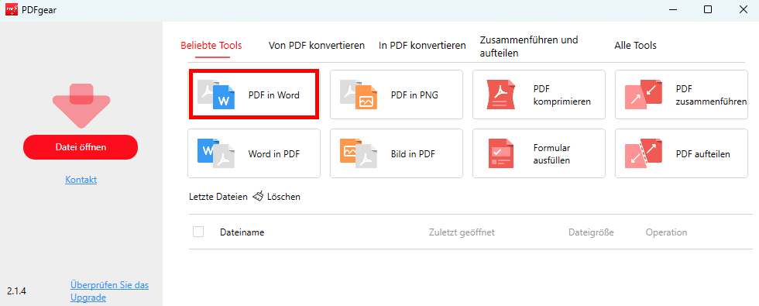Click the broom icon next to Löschen
759x306 pixels.
(x=258, y=197)
